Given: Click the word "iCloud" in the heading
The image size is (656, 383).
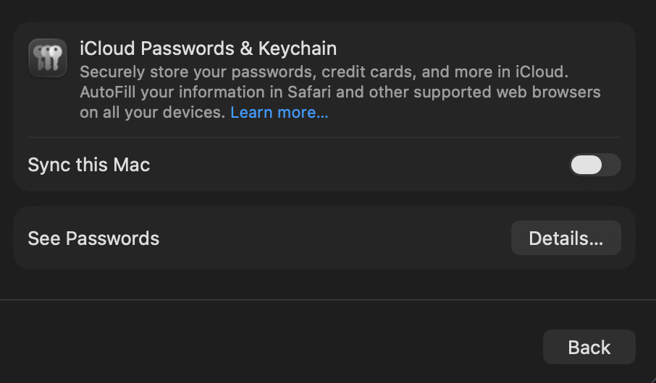Looking at the screenshot, I should click(x=107, y=49).
